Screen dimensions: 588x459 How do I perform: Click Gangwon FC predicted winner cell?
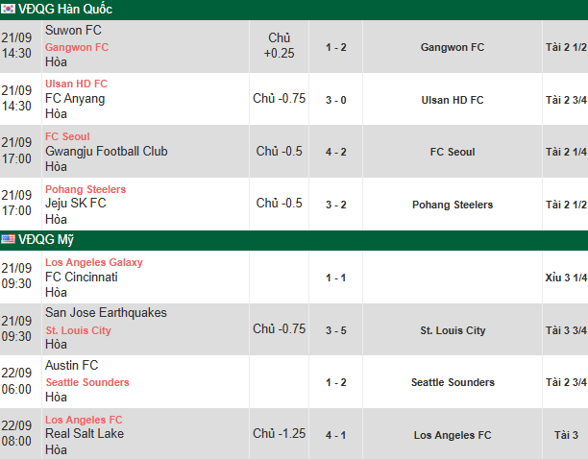(453, 46)
